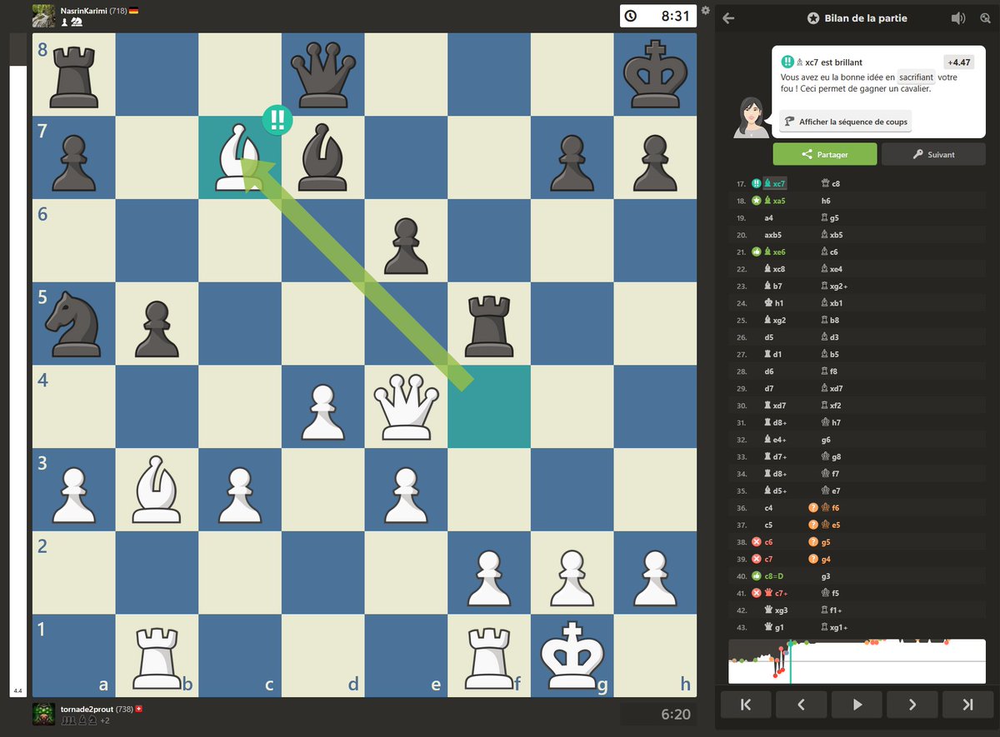
Task: Select move 36 black king f6 mistake
Action: click(x=830, y=508)
